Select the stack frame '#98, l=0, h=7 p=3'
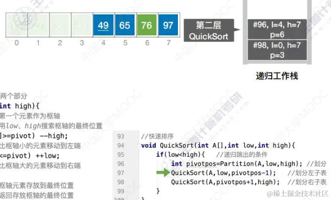Image resolution: width=331 pixels, height=200 pixels. [277, 50]
